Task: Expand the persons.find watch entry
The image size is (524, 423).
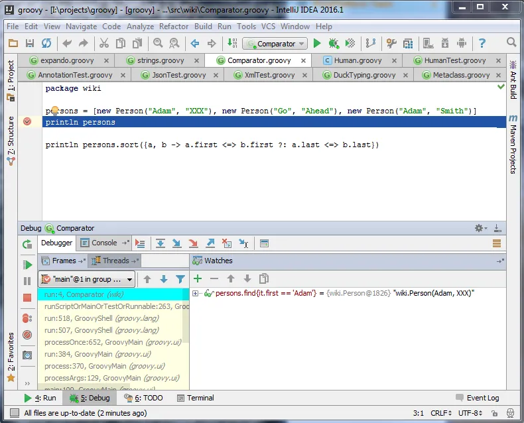Action: point(195,293)
